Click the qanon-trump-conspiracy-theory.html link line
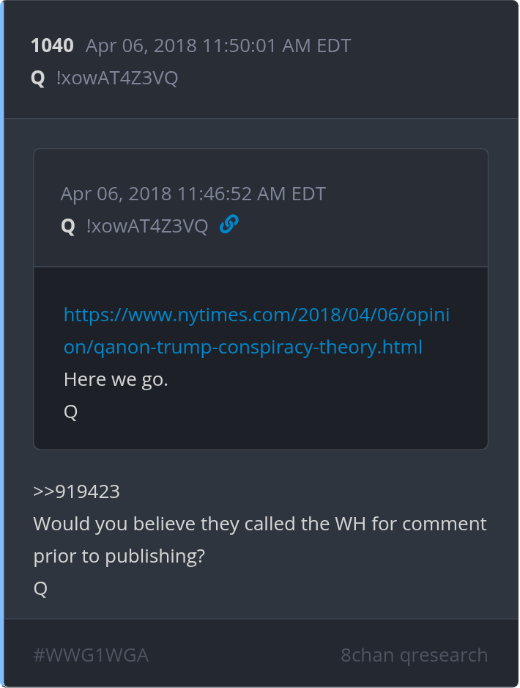This screenshot has width=520, height=688. pyautogui.click(x=243, y=347)
